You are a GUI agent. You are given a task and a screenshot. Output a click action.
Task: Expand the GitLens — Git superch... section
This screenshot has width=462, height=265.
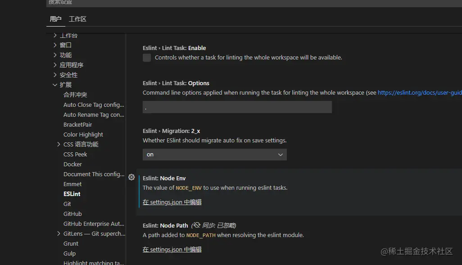[x=89, y=233]
